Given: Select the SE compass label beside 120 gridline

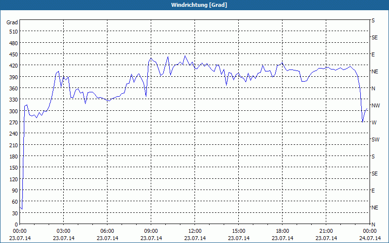Looking at the screenshot, I should click(374, 174).
